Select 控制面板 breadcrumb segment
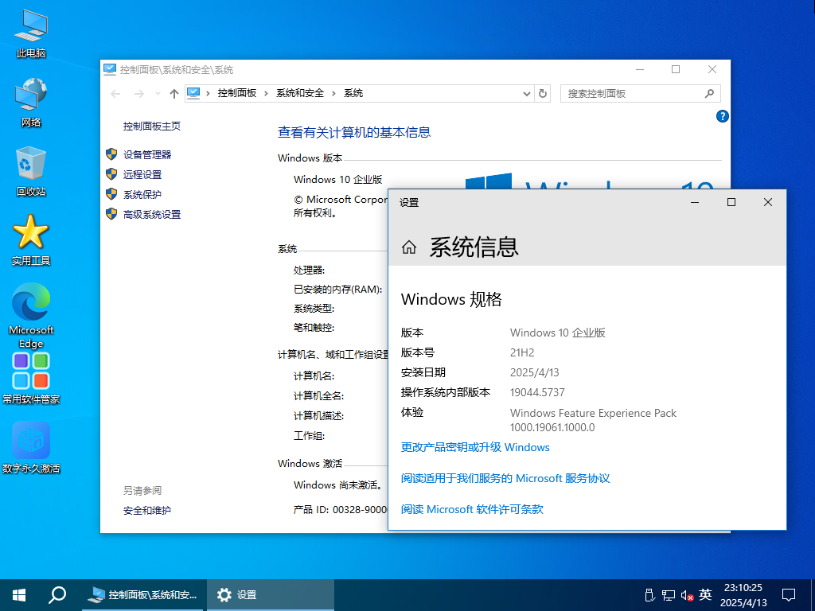Viewport: 815px width, 611px height. coord(237,93)
